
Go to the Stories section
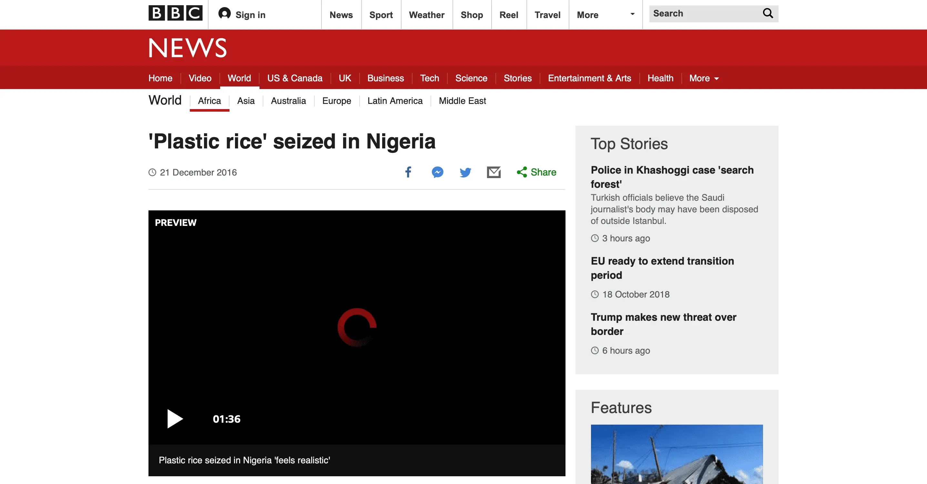pyautogui.click(x=517, y=78)
